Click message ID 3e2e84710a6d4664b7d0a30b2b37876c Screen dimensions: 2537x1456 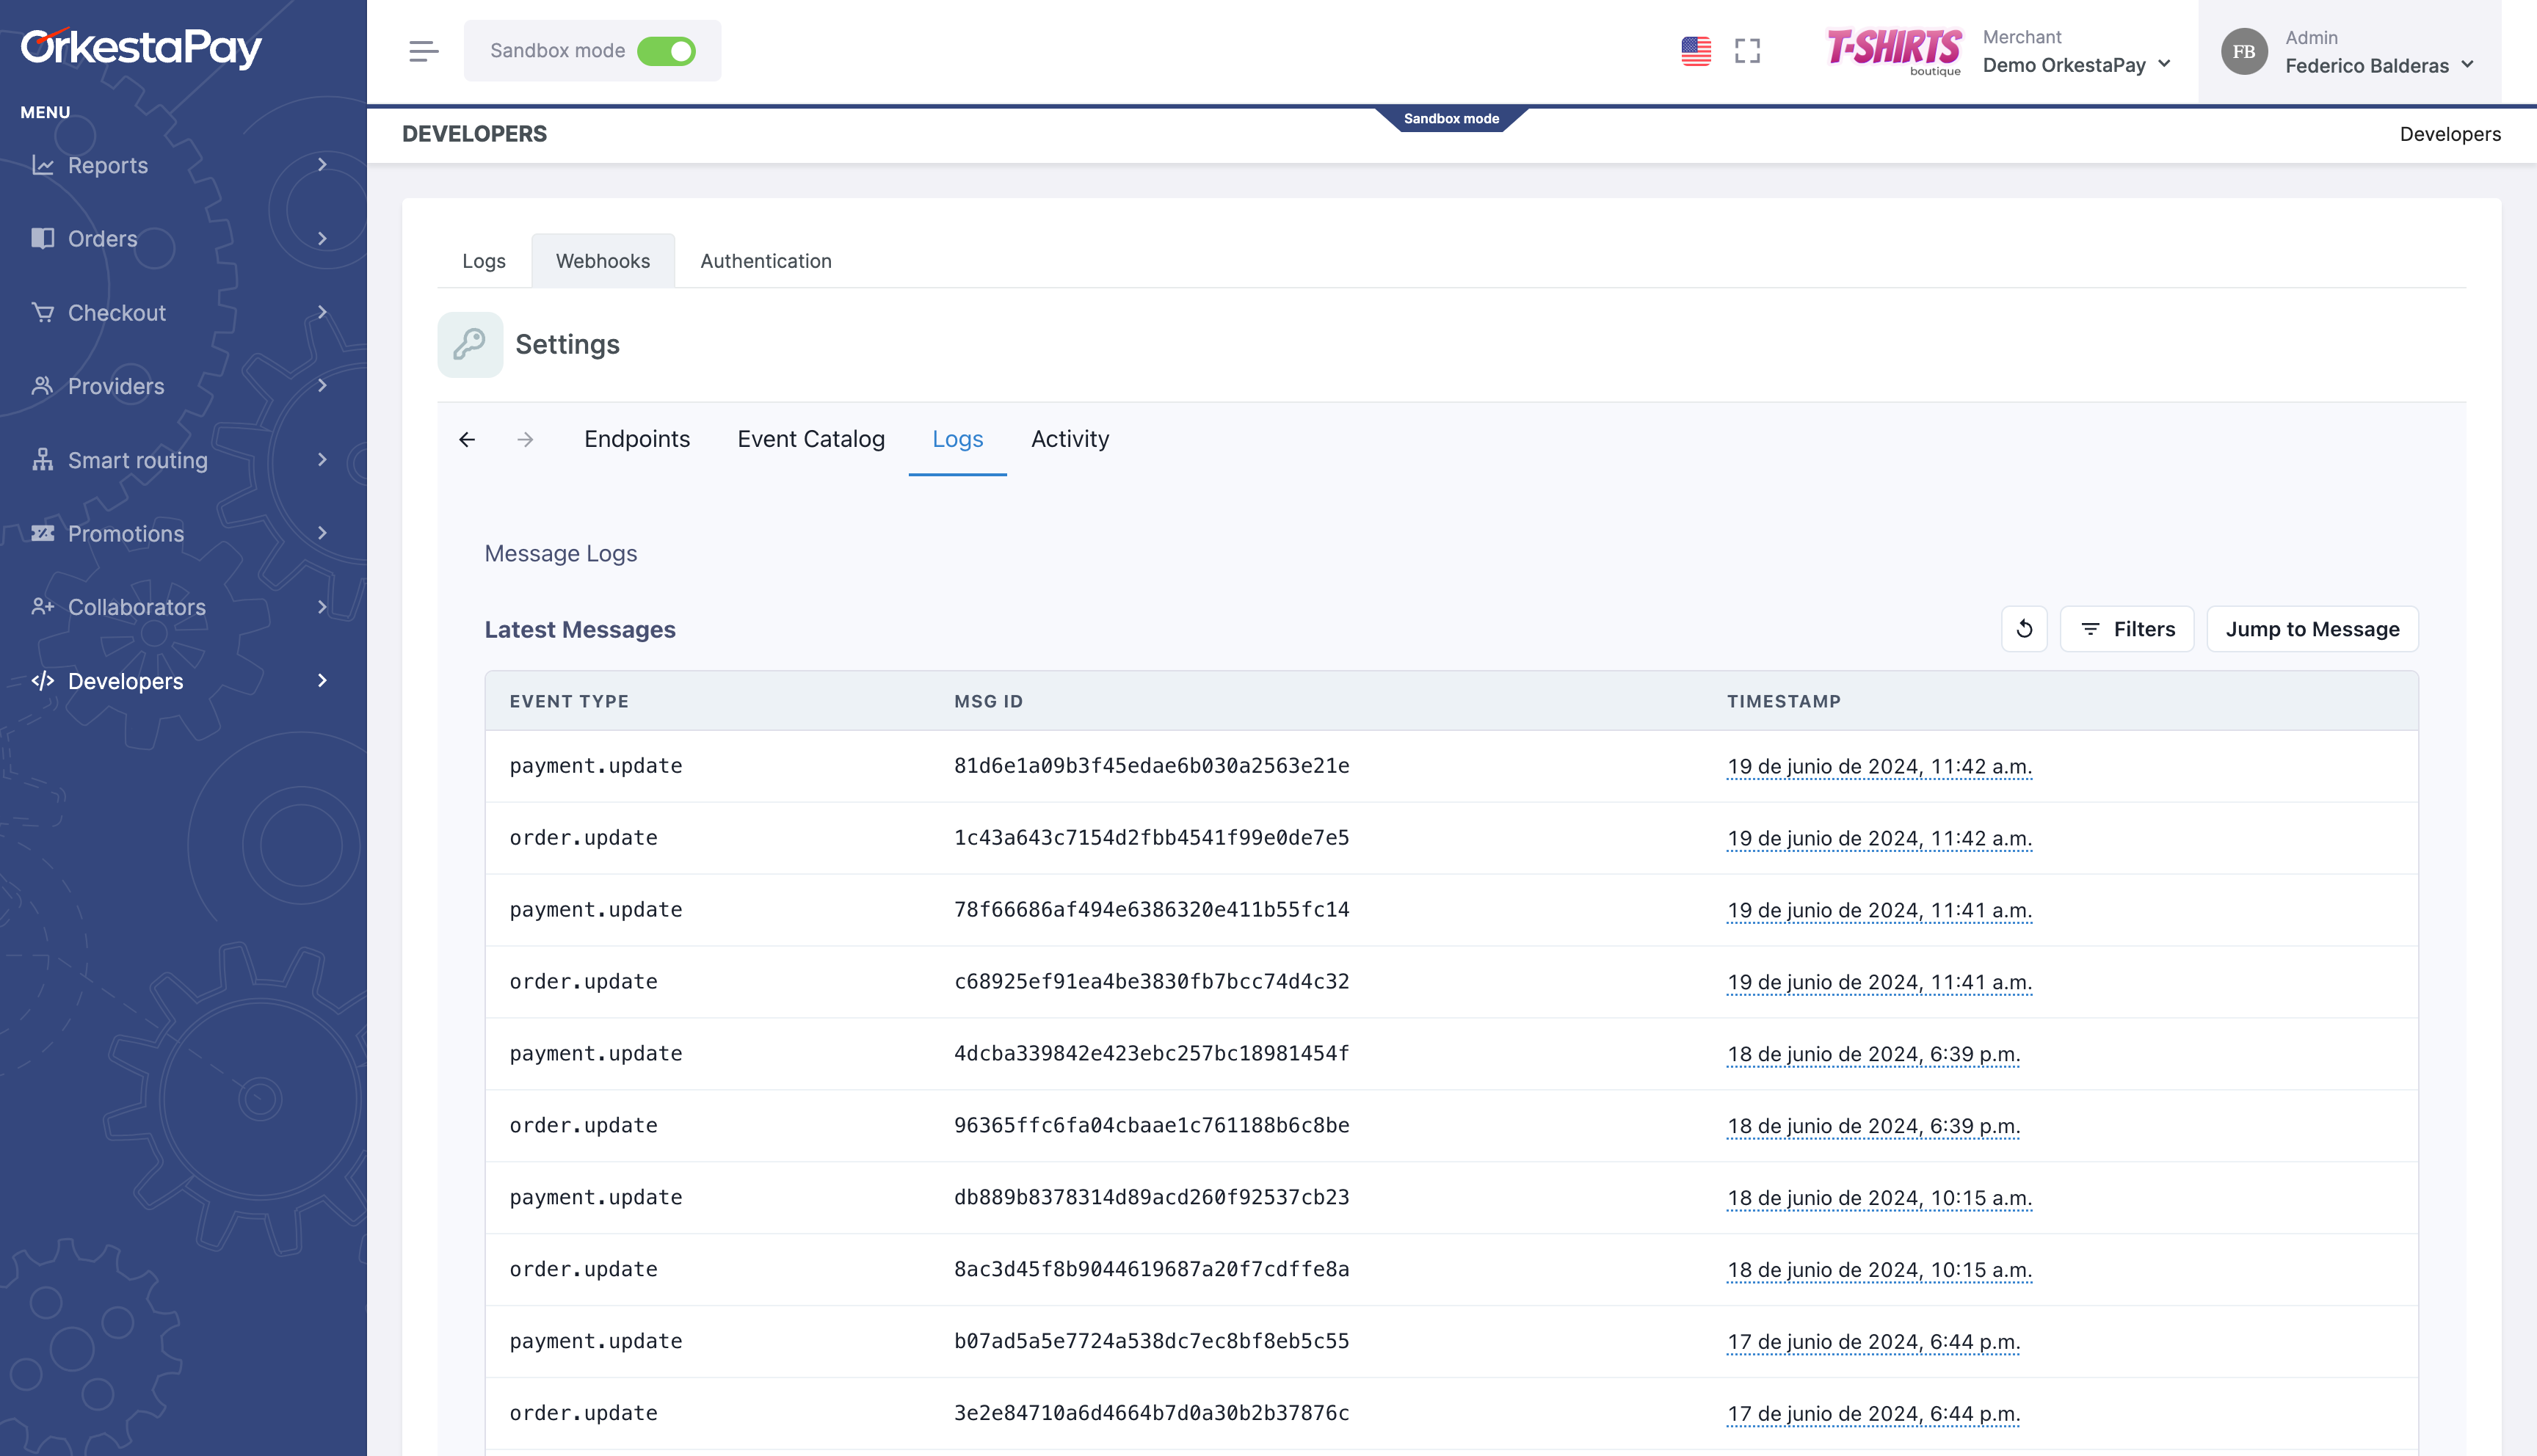(x=1151, y=1414)
